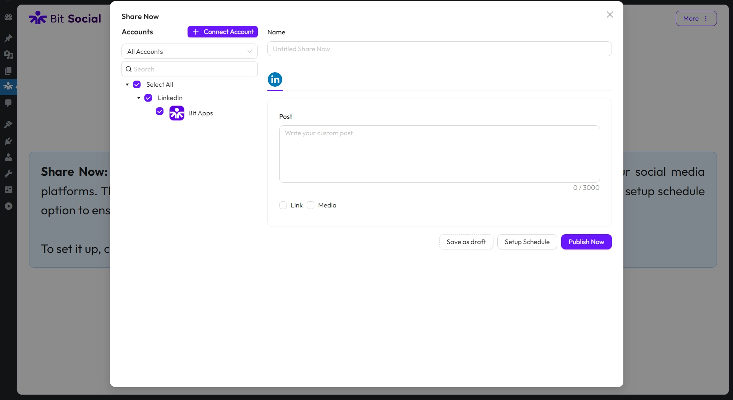
Task: Open WordPress Dashboard from sidebar
Action: tap(8, 17)
